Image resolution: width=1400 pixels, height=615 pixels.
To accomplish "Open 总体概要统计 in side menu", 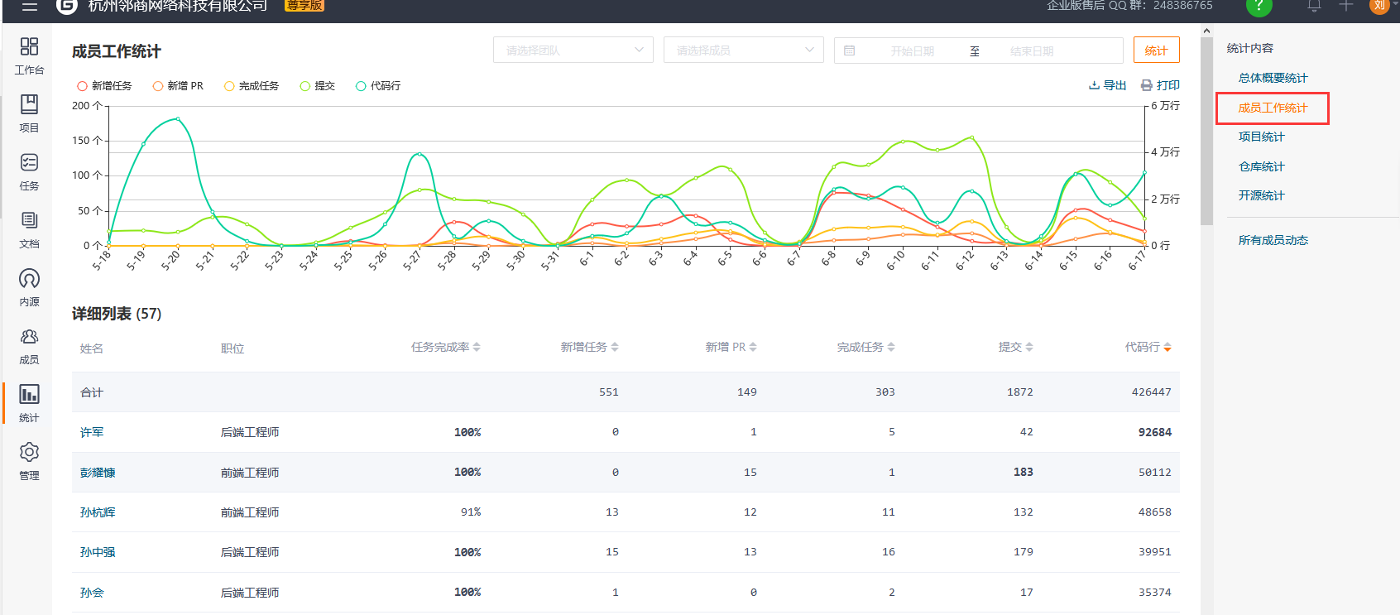I will [1273, 78].
